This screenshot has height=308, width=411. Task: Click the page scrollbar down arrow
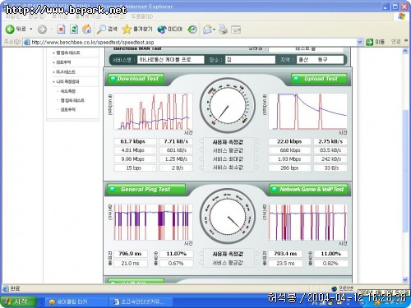coord(405,280)
